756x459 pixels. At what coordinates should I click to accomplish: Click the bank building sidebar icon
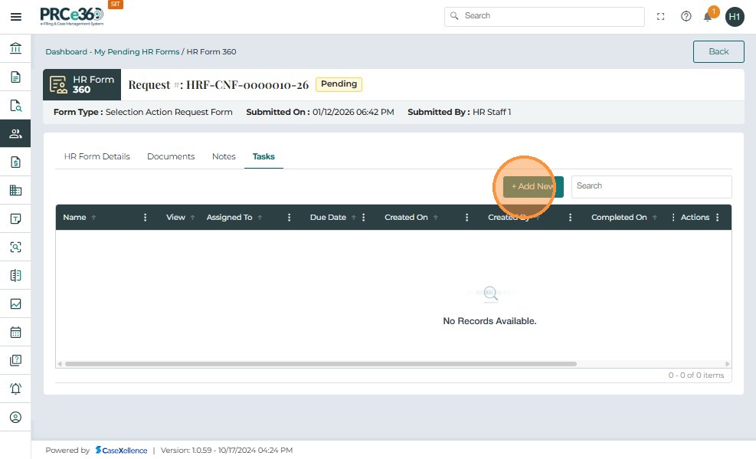[x=15, y=48]
